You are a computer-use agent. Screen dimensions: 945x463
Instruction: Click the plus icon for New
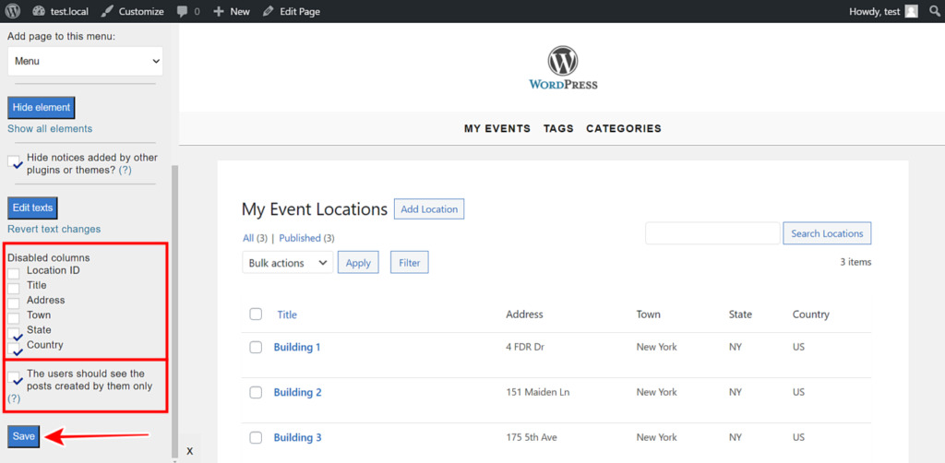[x=220, y=11]
